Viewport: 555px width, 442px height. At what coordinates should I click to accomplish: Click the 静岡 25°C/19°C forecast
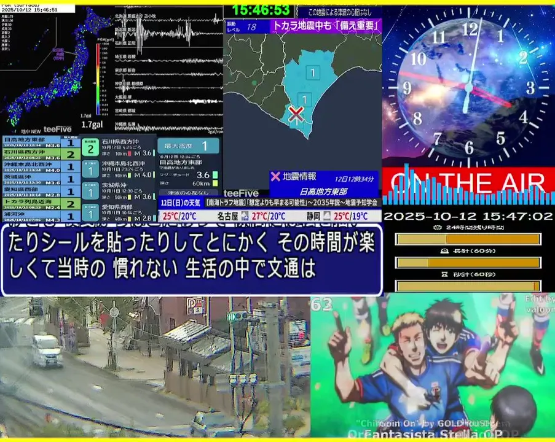pyautogui.click(x=337, y=215)
